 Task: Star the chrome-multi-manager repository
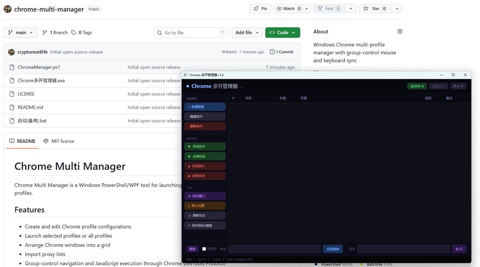point(375,8)
